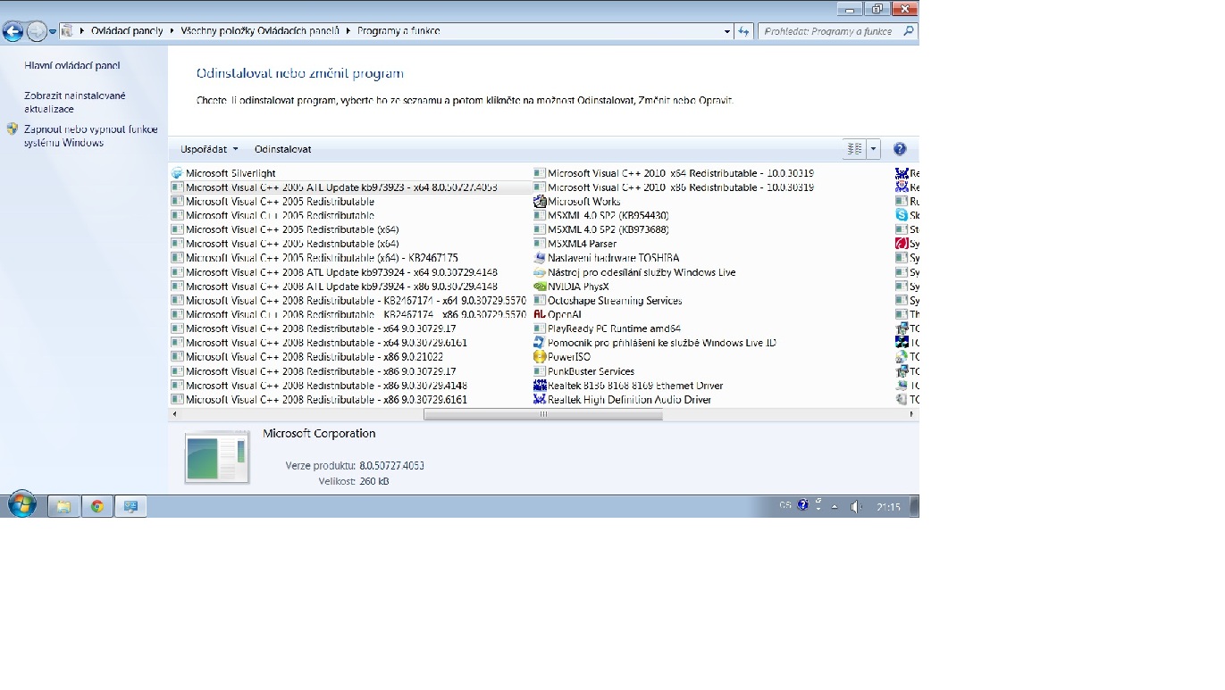Viewport: 1225px width, 690px height.
Task: Select the Skype icon in the third column
Action: point(902,215)
